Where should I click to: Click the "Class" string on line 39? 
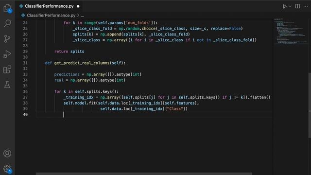point(175,109)
